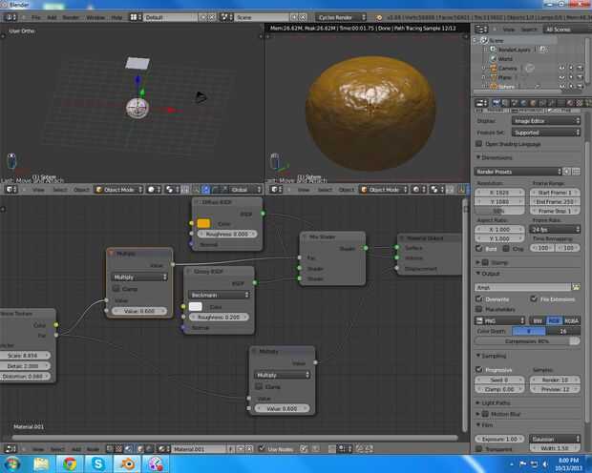Screen dimensions: 592x473
Task: Expand the Light Paths panel
Action: coord(497,403)
